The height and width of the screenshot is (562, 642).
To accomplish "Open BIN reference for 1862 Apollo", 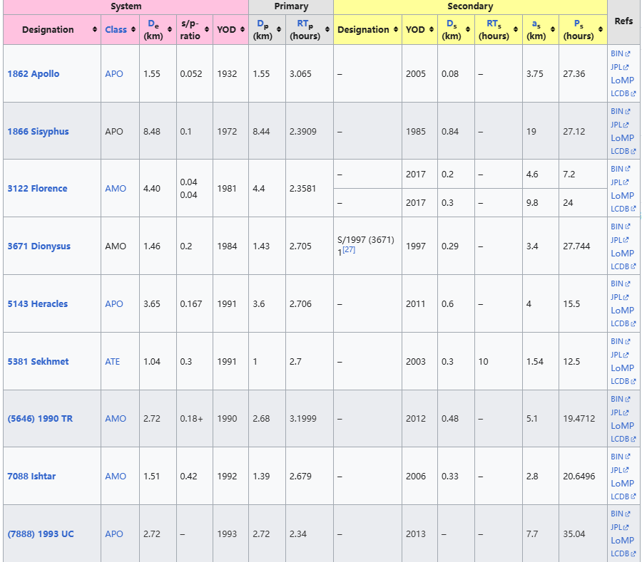I will (x=617, y=53).
